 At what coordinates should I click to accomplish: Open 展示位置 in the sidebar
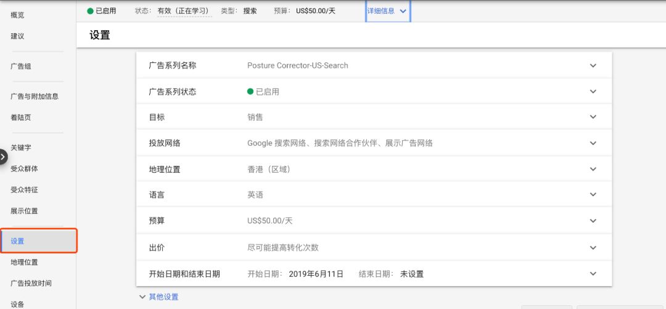[x=24, y=211]
